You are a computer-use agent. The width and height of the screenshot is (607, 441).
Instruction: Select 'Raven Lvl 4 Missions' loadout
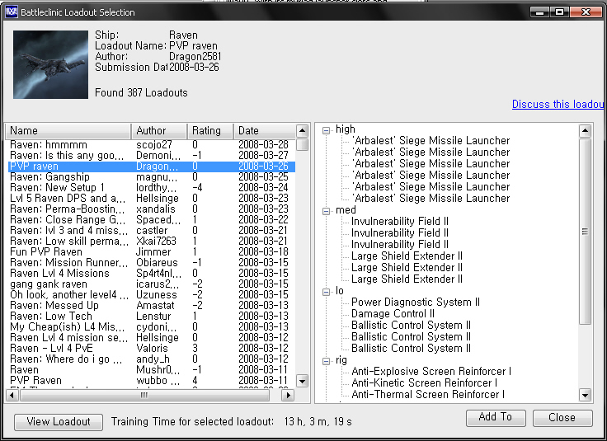[x=152, y=273]
